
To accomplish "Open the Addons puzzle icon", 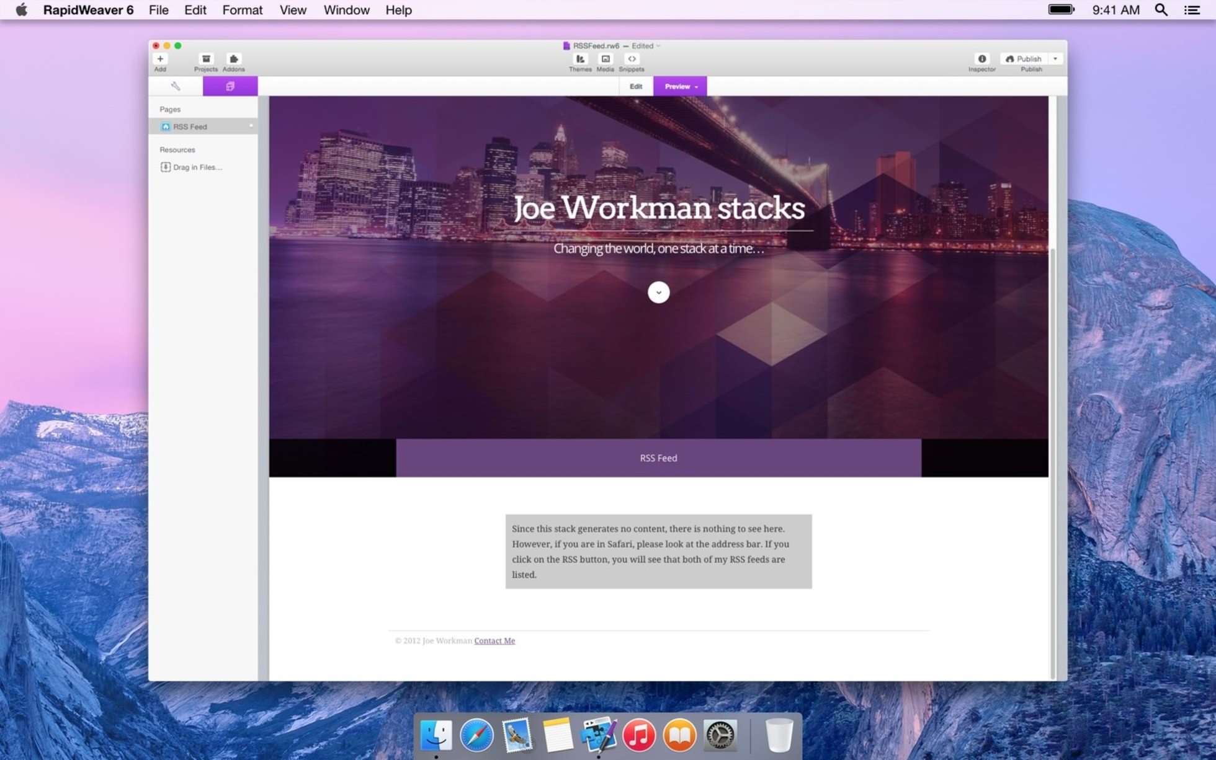I will click(233, 59).
